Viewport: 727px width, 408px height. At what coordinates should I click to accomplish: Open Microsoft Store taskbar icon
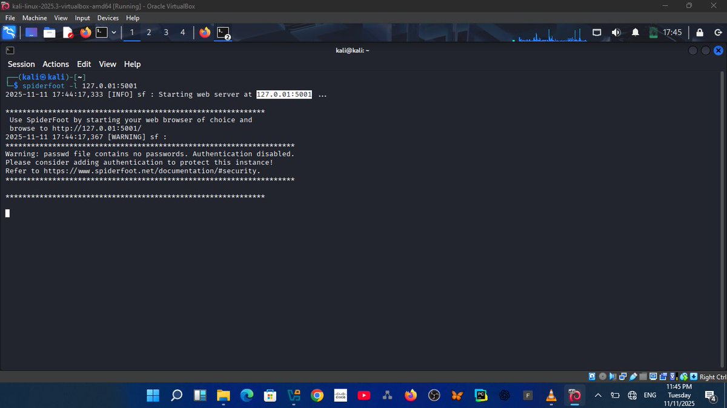(270, 395)
